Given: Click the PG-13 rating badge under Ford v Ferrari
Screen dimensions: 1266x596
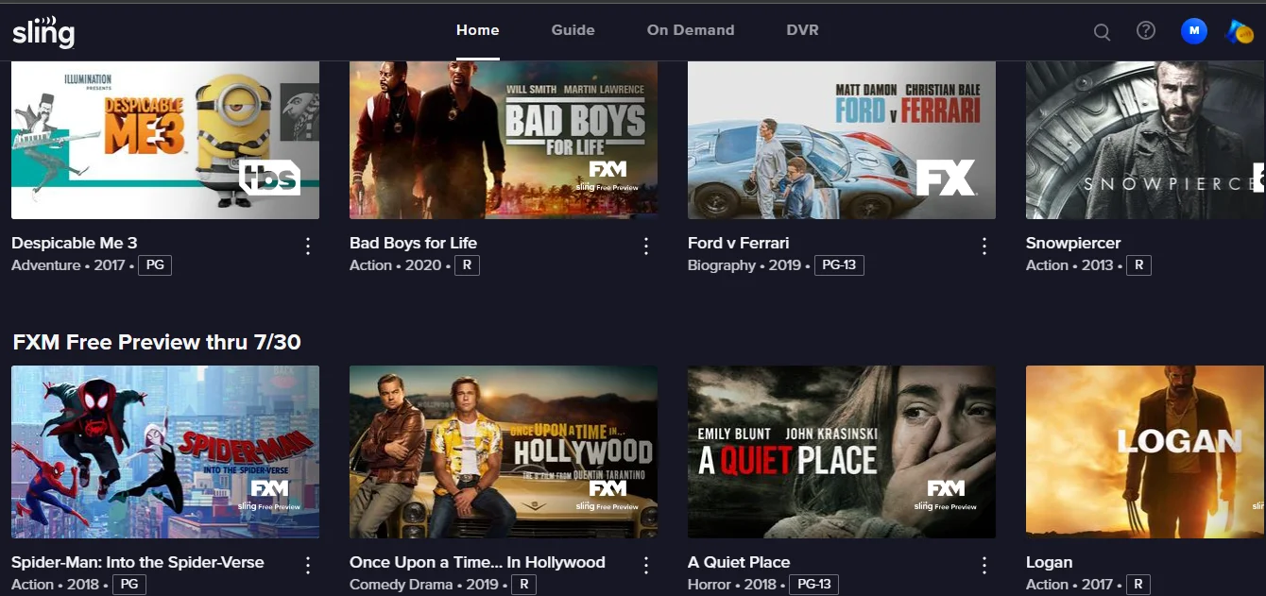Looking at the screenshot, I should pos(839,265).
